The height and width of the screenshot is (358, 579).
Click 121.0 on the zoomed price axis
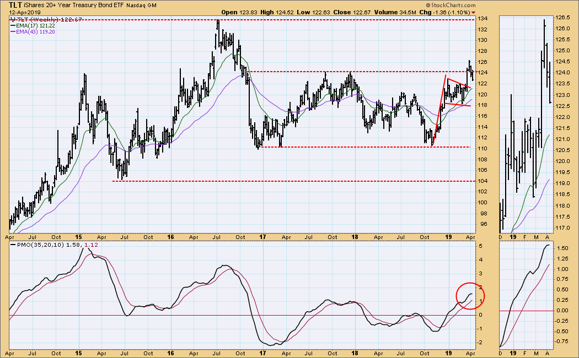[563, 139]
